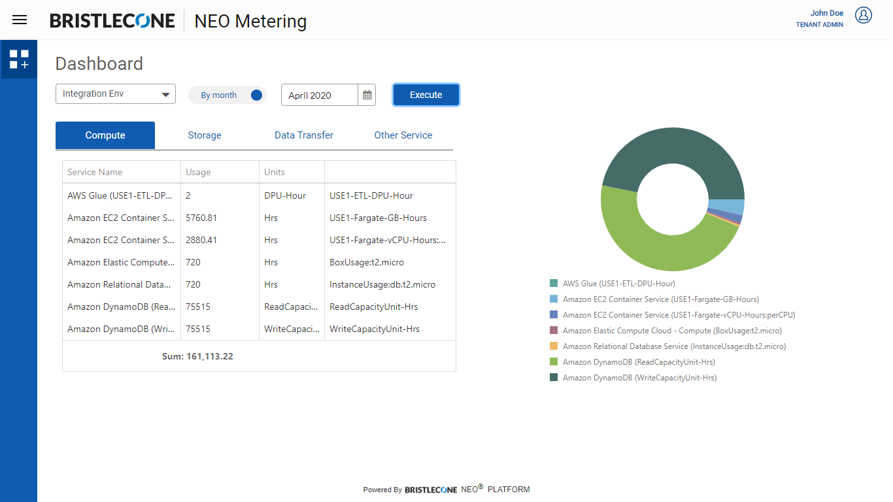893x502 pixels.
Task: Click the Bristlecone logo in header
Action: coord(112,21)
